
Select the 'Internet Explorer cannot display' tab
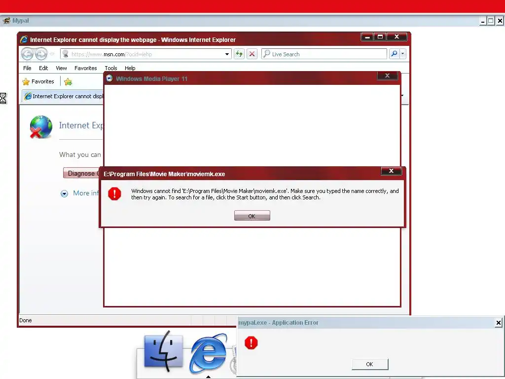coord(63,96)
